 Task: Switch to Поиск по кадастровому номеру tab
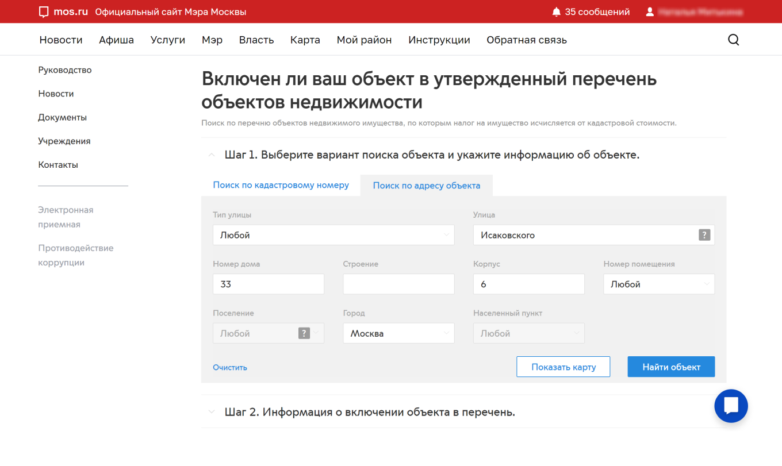click(x=281, y=185)
